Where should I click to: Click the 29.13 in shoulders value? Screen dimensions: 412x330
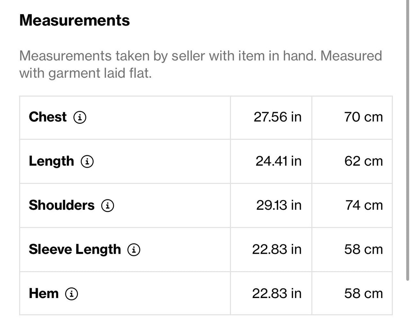pyautogui.click(x=279, y=205)
